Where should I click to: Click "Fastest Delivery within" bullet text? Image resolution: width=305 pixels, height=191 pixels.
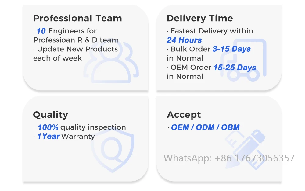[212, 31]
